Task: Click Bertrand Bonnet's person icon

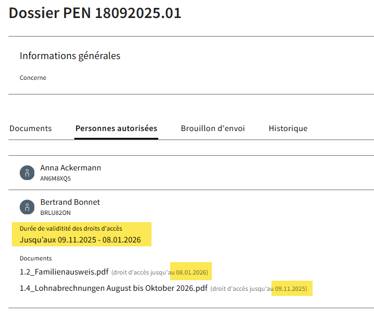Action: [x=27, y=206]
